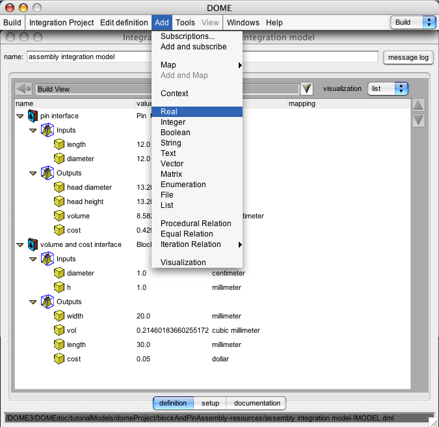Switch to the definition tab
The height and width of the screenshot is (427, 439).
click(173, 403)
